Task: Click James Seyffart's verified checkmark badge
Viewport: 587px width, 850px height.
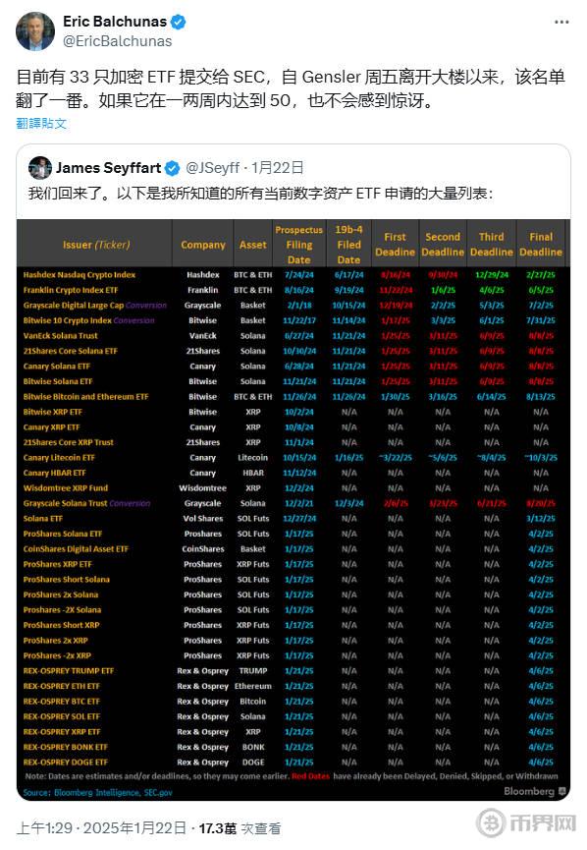Action: [172, 169]
